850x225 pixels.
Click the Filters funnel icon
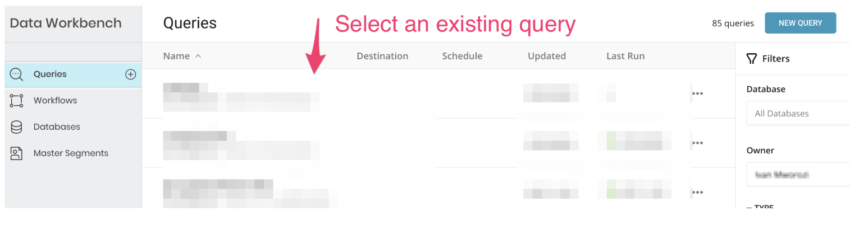(751, 59)
